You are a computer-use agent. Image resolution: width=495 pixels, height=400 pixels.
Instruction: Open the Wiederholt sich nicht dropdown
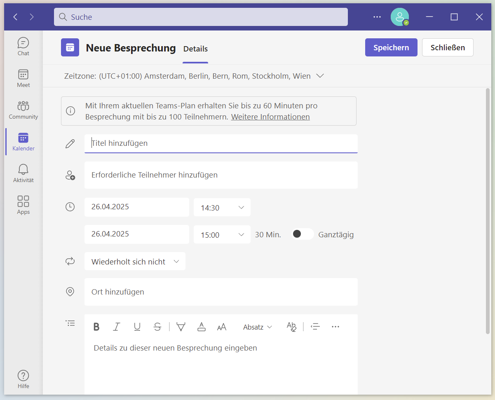click(x=135, y=261)
